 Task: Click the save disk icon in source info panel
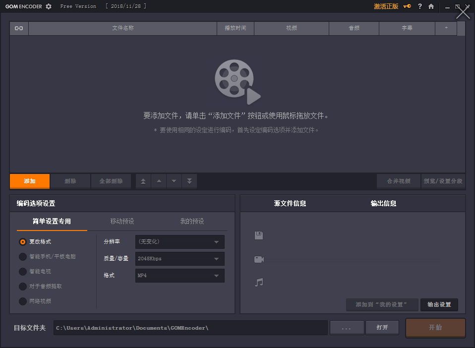pos(258,235)
